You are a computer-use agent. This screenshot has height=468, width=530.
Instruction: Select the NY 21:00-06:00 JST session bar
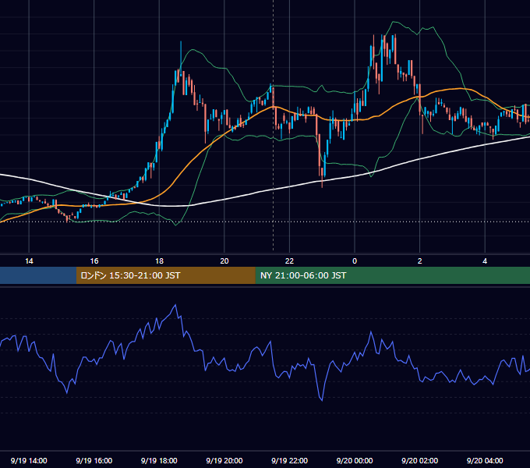[392, 275]
